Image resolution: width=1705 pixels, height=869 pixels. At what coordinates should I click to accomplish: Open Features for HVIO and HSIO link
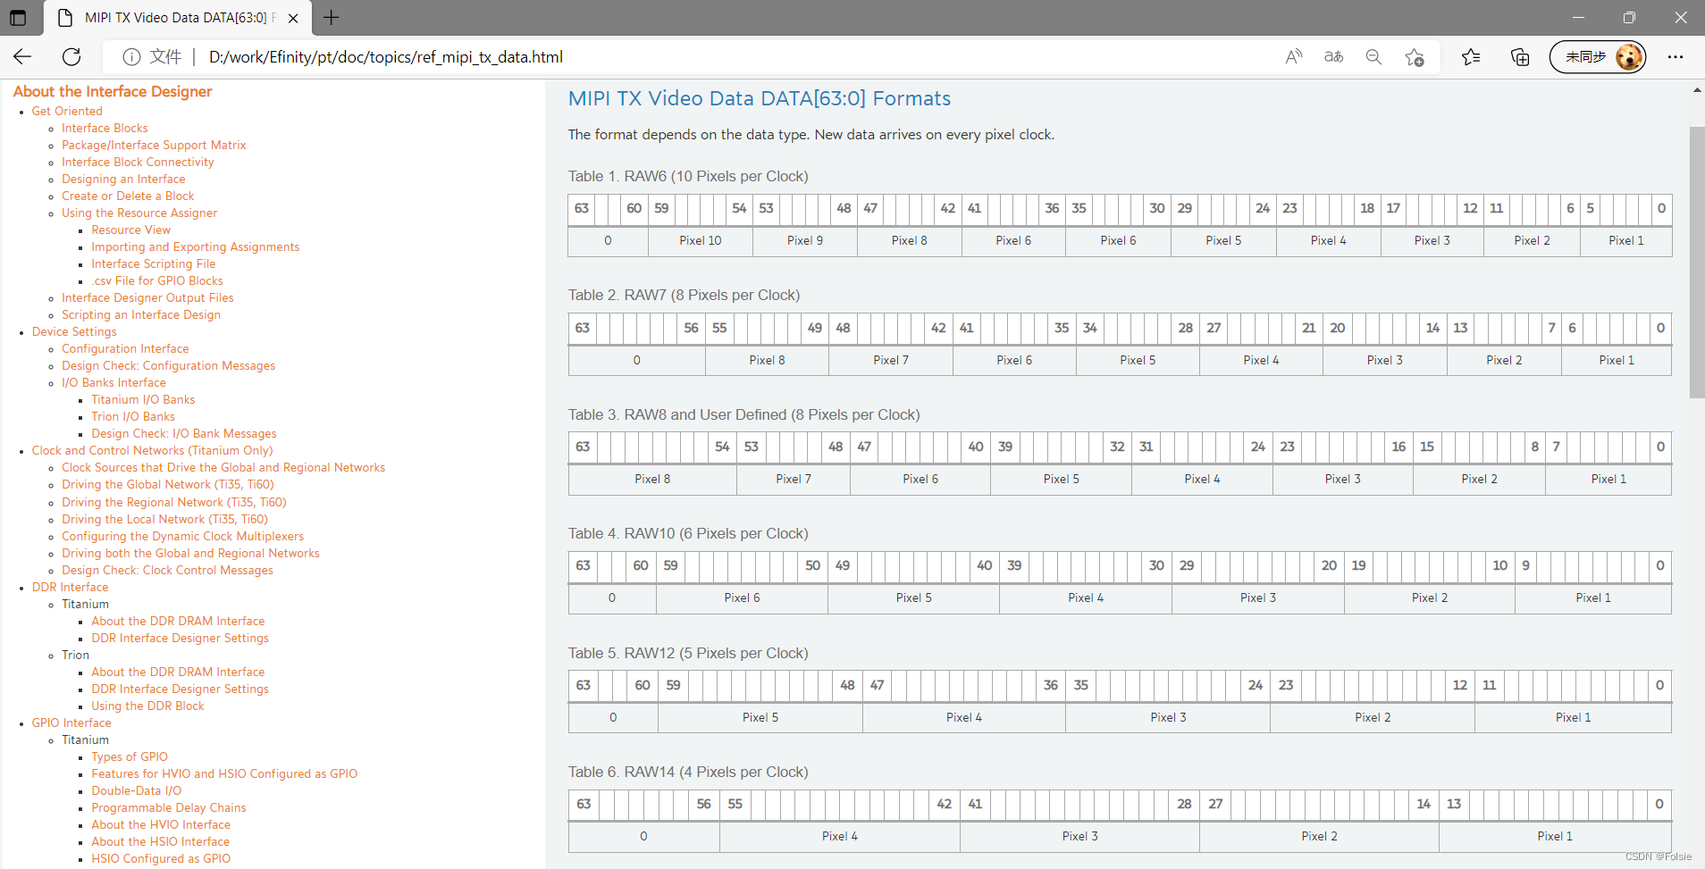(x=224, y=773)
